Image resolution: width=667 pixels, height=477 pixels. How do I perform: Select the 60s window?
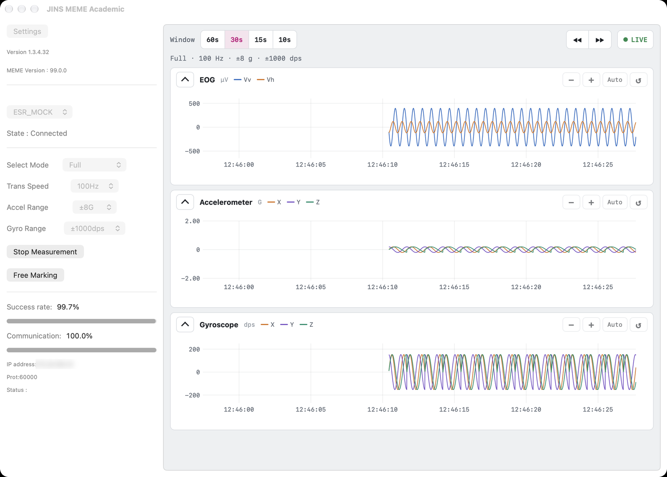(x=213, y=40)
